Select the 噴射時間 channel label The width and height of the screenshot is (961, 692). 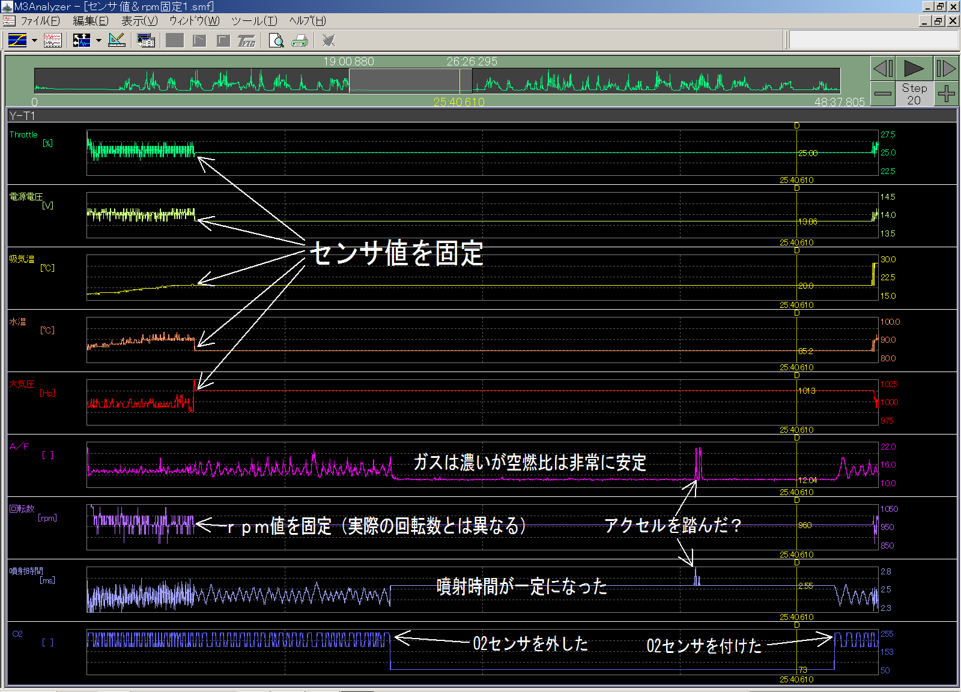26,571
